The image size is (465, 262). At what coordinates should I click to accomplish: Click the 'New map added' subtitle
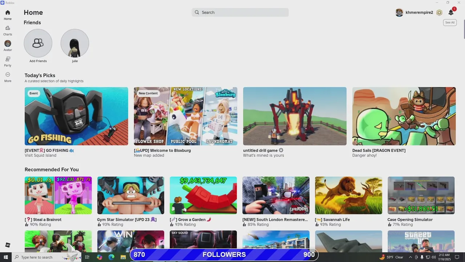pos(149,155)
